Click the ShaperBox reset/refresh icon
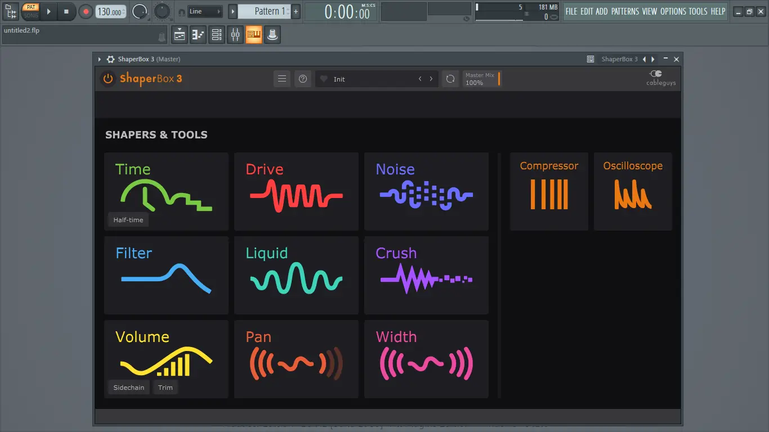769x432 pixels. 450,79
